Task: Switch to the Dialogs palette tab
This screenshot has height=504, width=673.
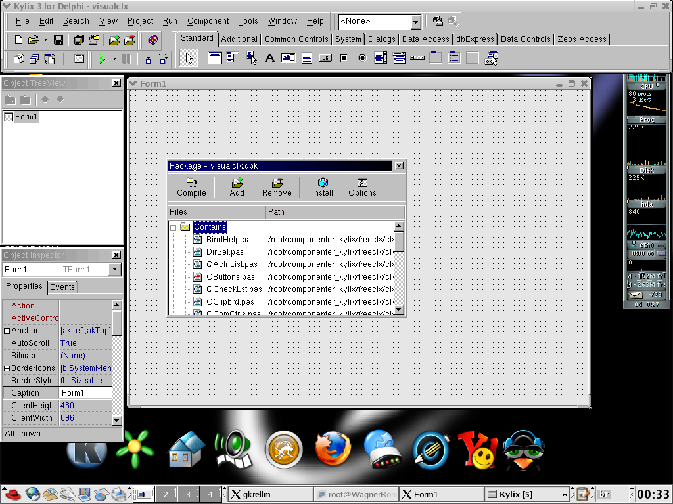Action: [x=382, y=39]
